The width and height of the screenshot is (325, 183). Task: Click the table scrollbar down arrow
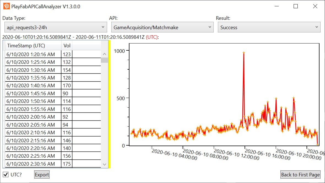[x=104, y=164]
